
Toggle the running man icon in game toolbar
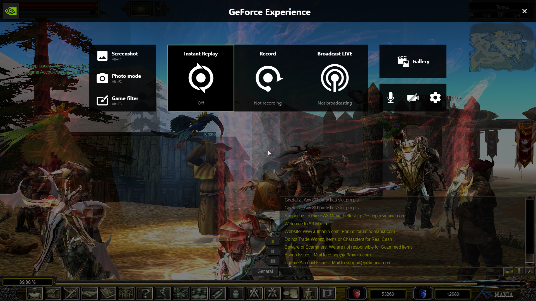coord(163,293)
